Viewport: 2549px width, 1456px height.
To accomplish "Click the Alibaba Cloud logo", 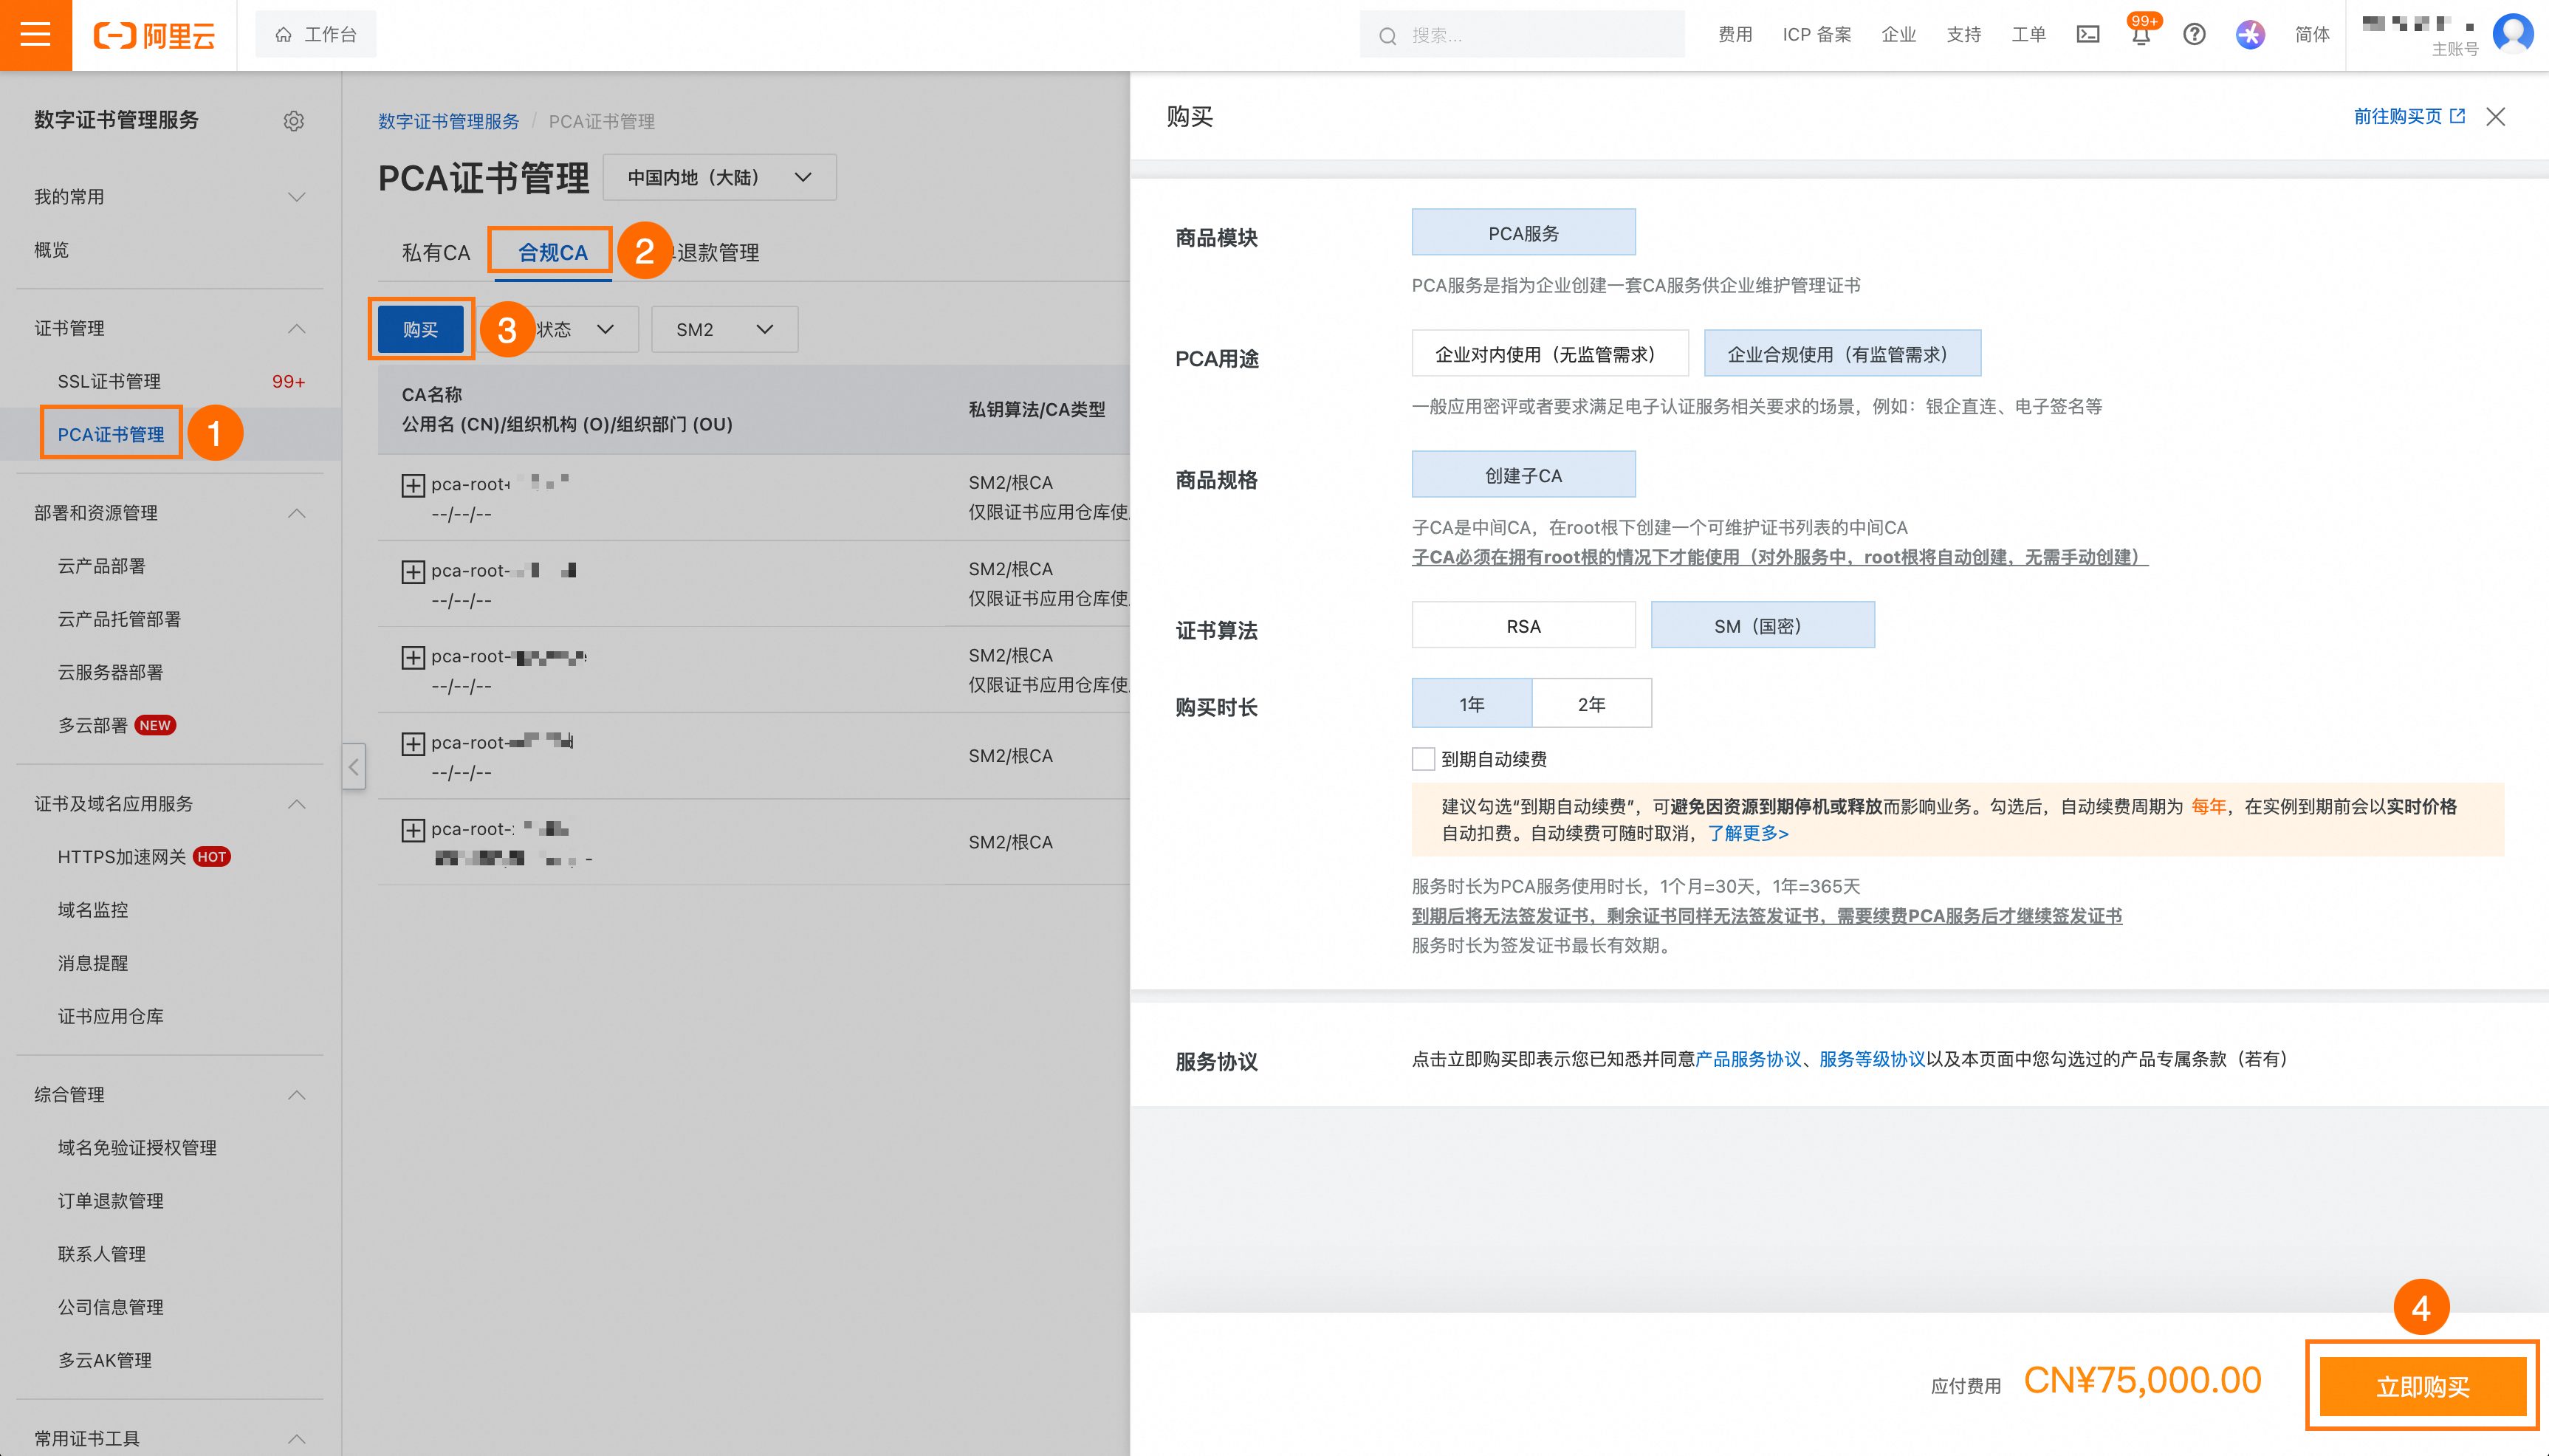I will (x=154, y=35).
